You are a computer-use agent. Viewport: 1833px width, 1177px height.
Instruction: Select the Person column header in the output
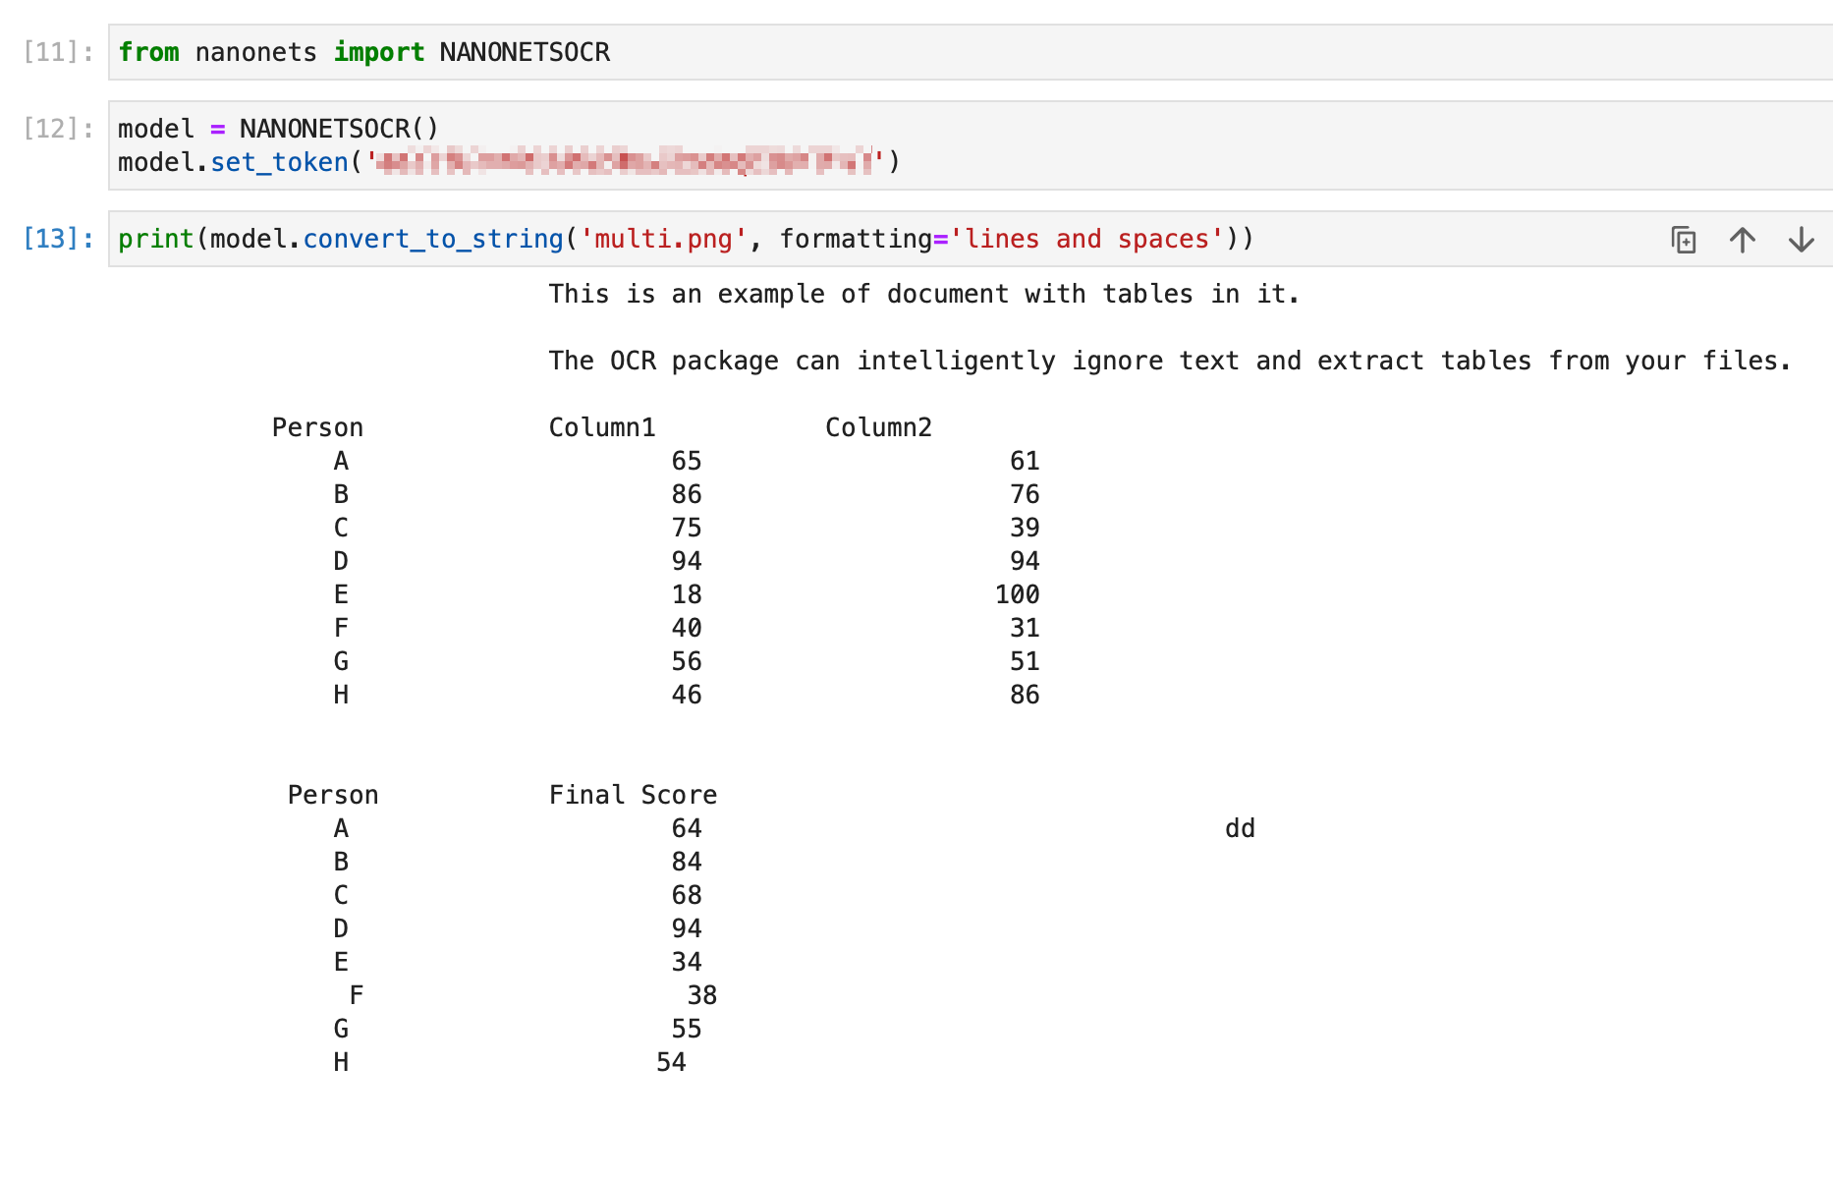317,426
